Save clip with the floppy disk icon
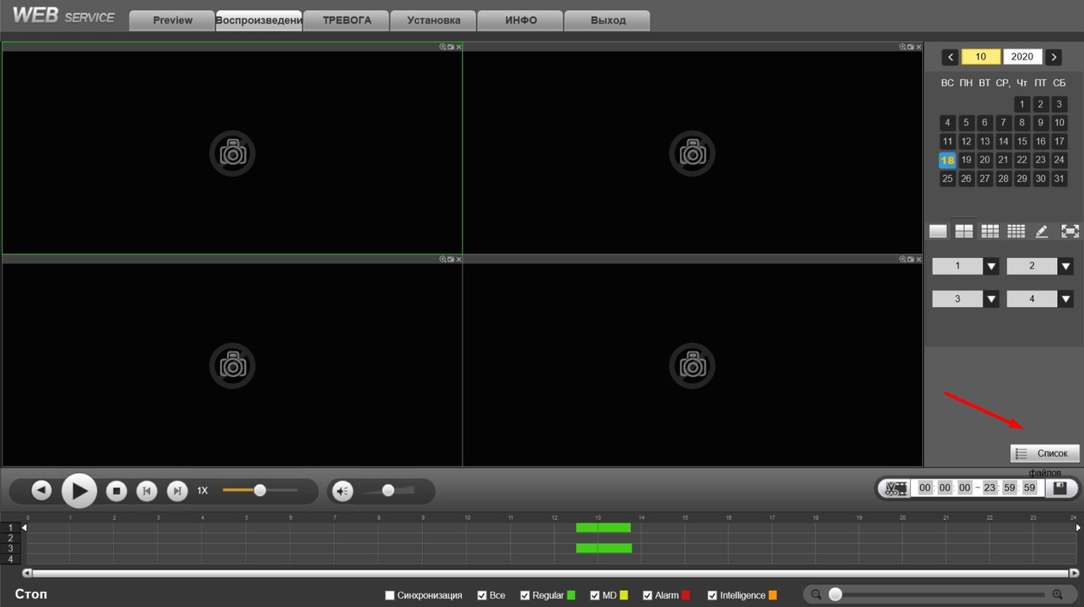The height and width of the screenshot is (607, 1084). (x=1060, y=488)
